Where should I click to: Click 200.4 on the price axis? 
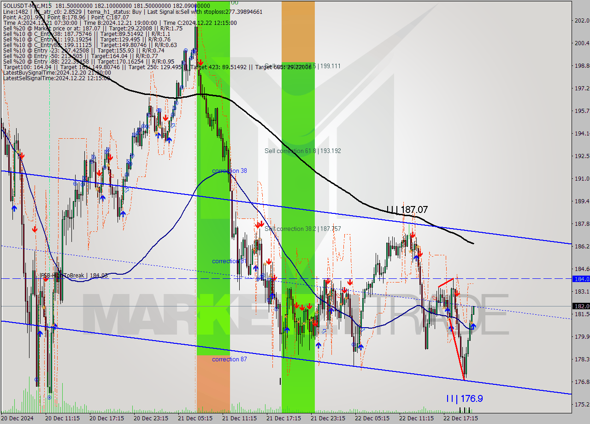pos(582,43)
